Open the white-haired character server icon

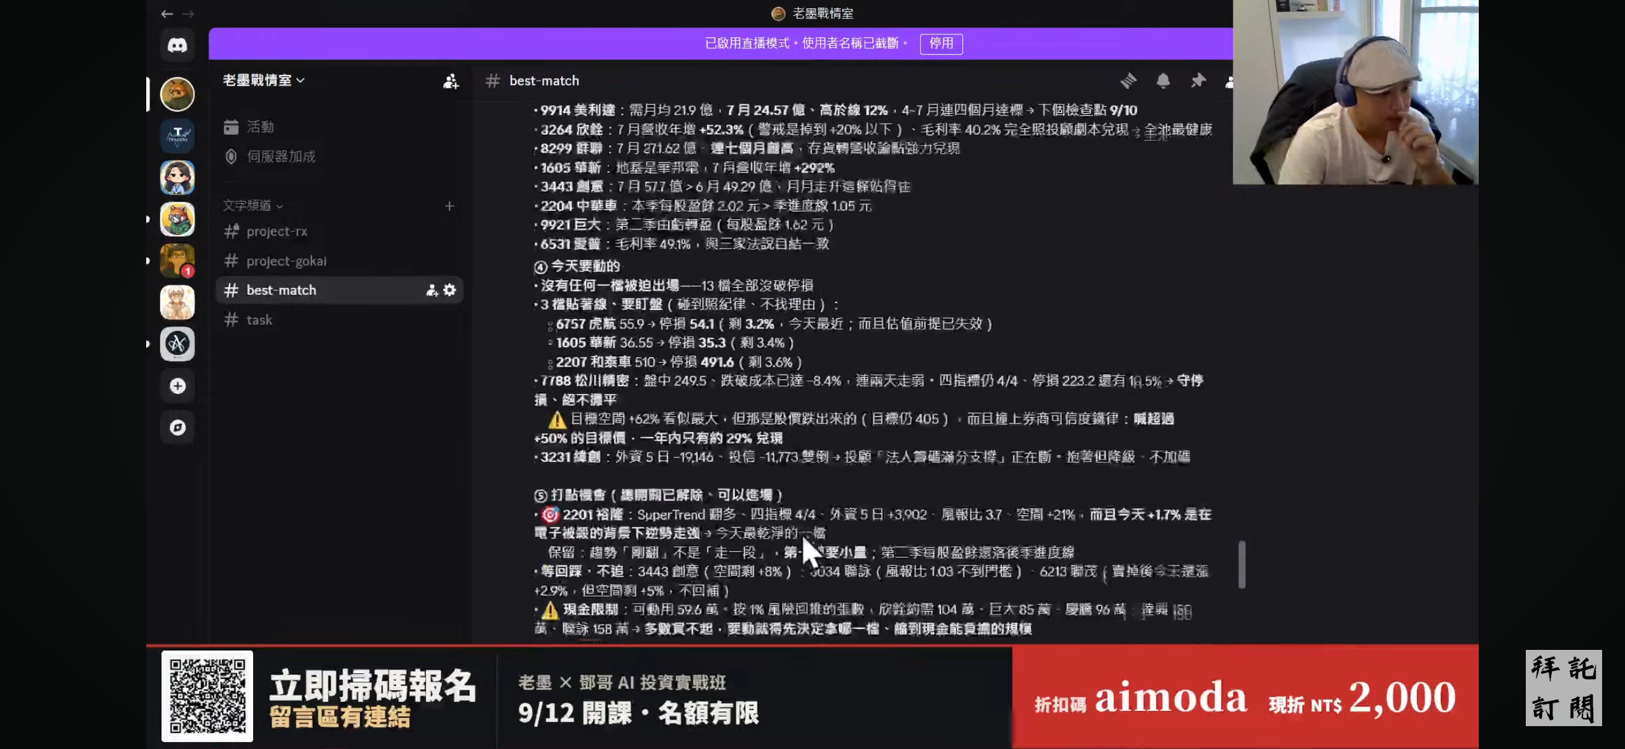point(177,302)
